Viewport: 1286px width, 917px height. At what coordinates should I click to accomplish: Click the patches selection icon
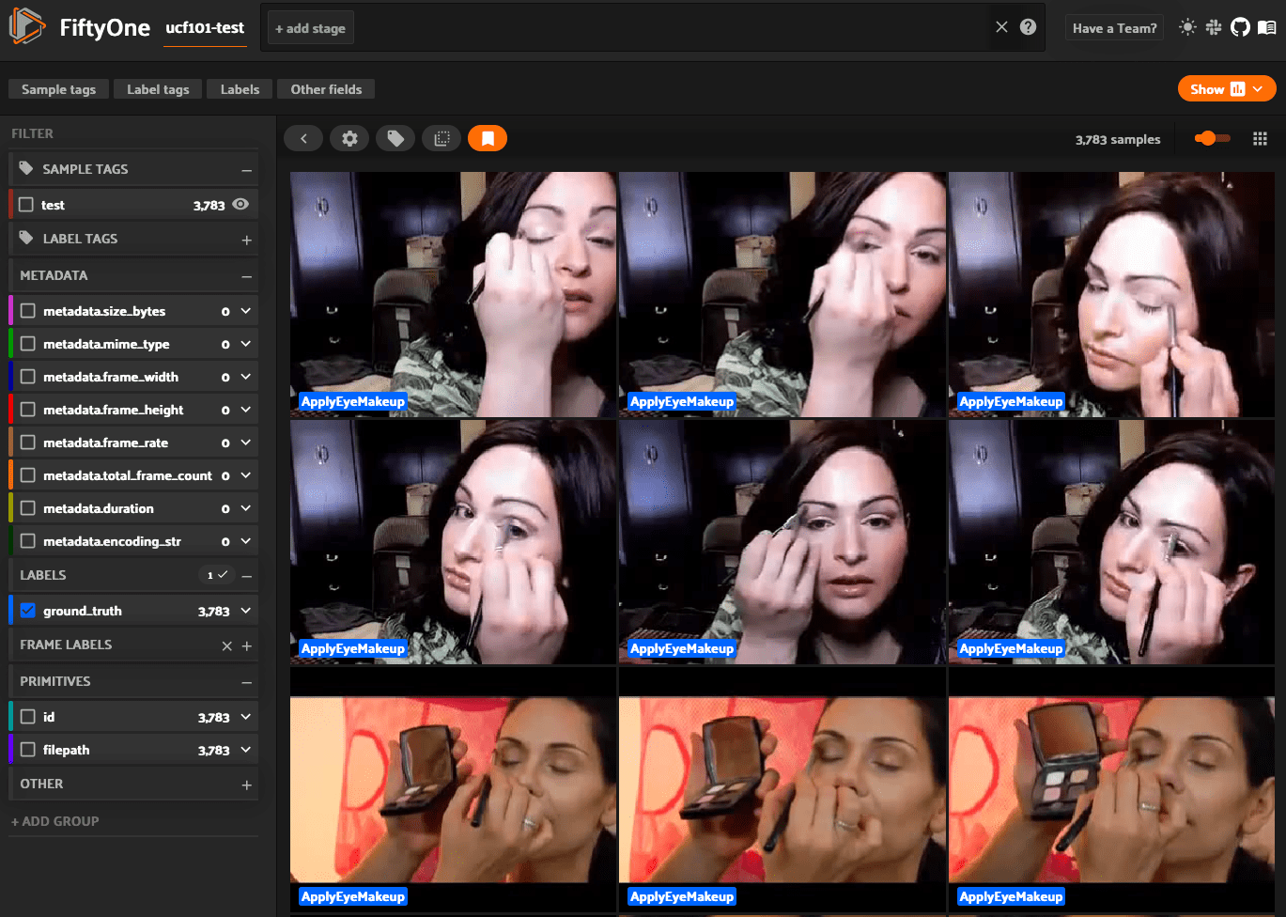pyautogui.click(x=442, y=139)
